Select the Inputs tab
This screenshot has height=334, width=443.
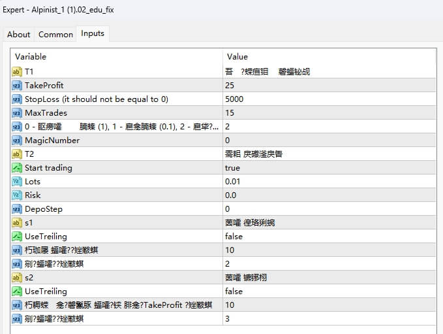click(93, 33)
